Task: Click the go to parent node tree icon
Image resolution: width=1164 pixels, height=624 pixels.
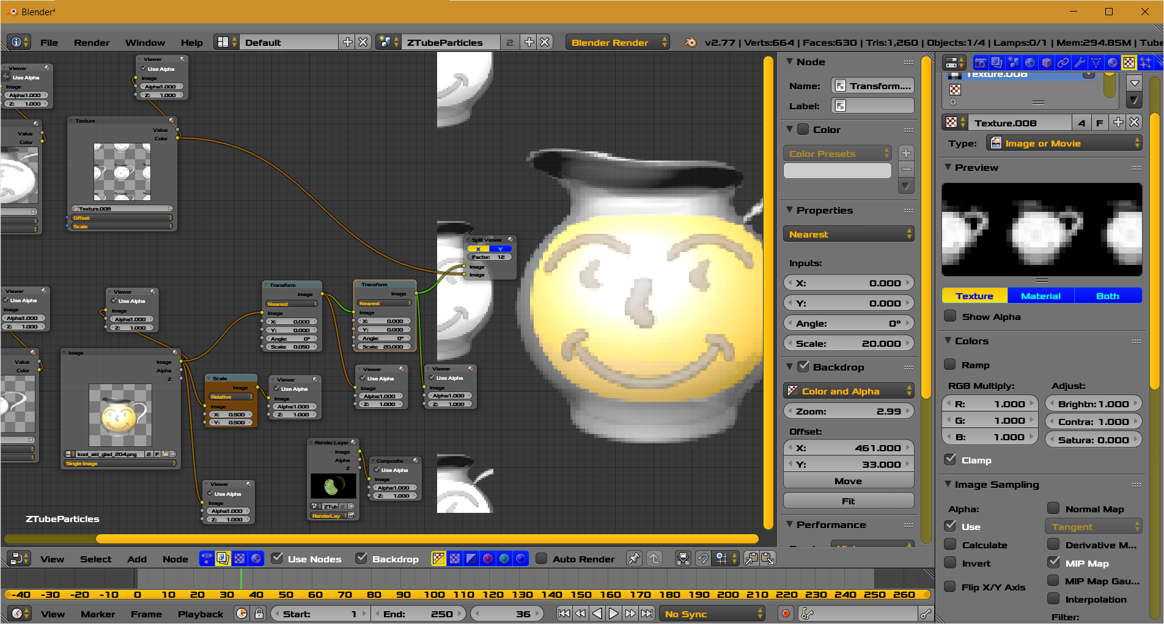Action: (654, 558)
